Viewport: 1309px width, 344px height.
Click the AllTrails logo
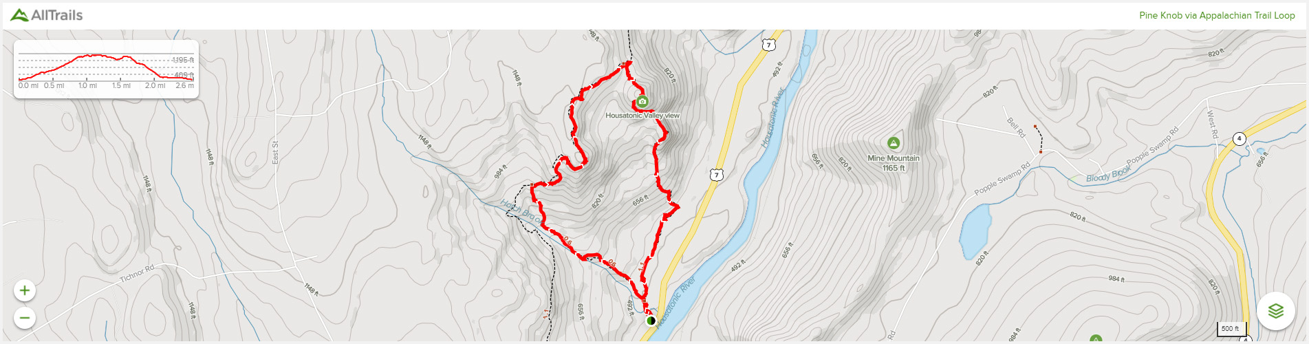(x=47, y=15)
